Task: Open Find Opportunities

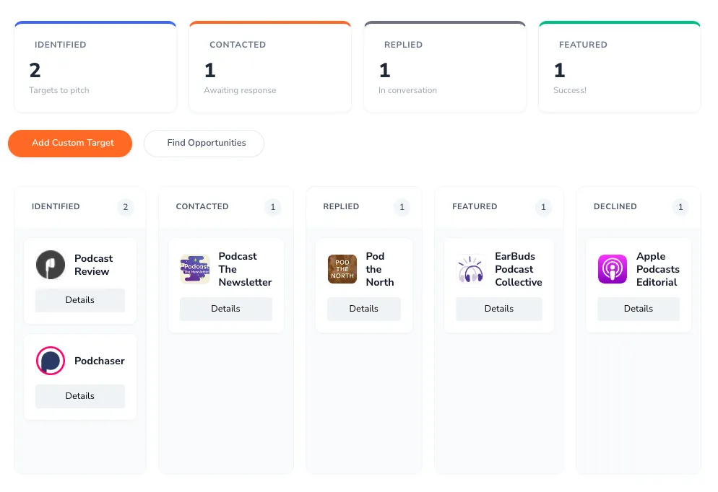Action: point(204,144)
